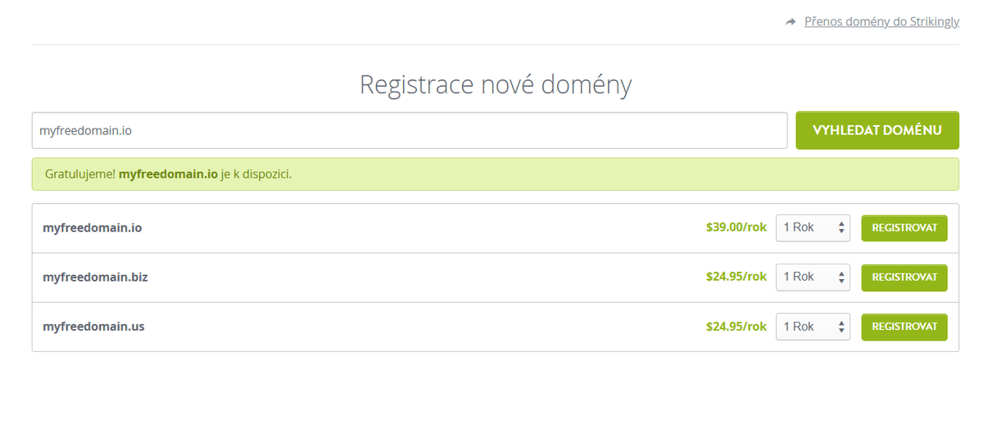Click REGISTROVAT for myfreedomain.biz

[904, 278]
